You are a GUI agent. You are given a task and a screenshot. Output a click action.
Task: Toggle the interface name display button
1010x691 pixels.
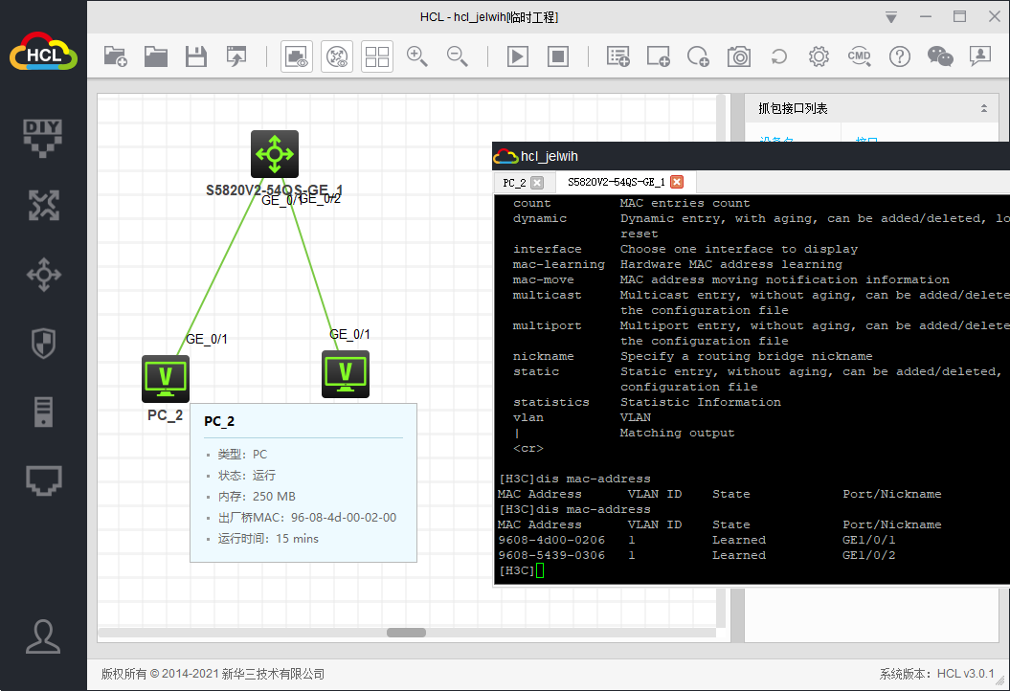click(x=296, y=56)
